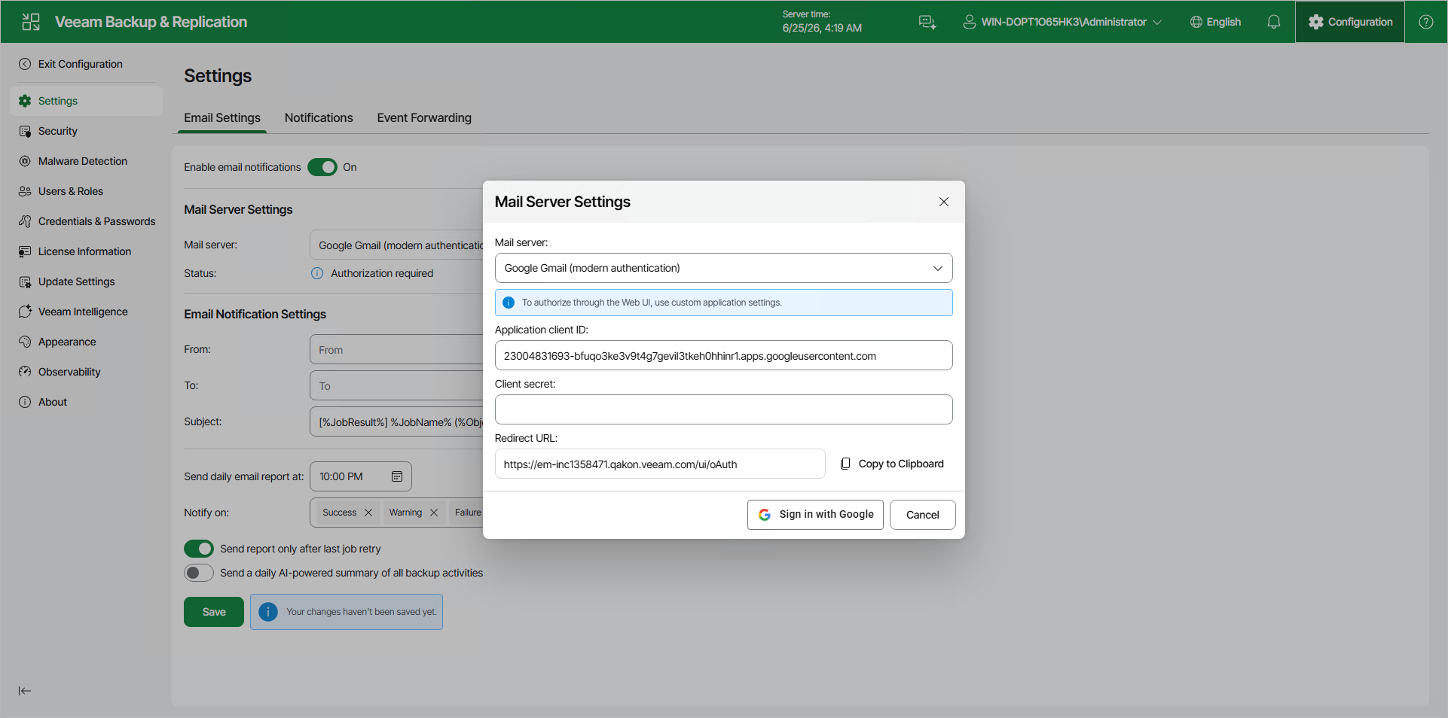Click Sign in with Google button
1448x718 pixels.
(x=815, y=515)
